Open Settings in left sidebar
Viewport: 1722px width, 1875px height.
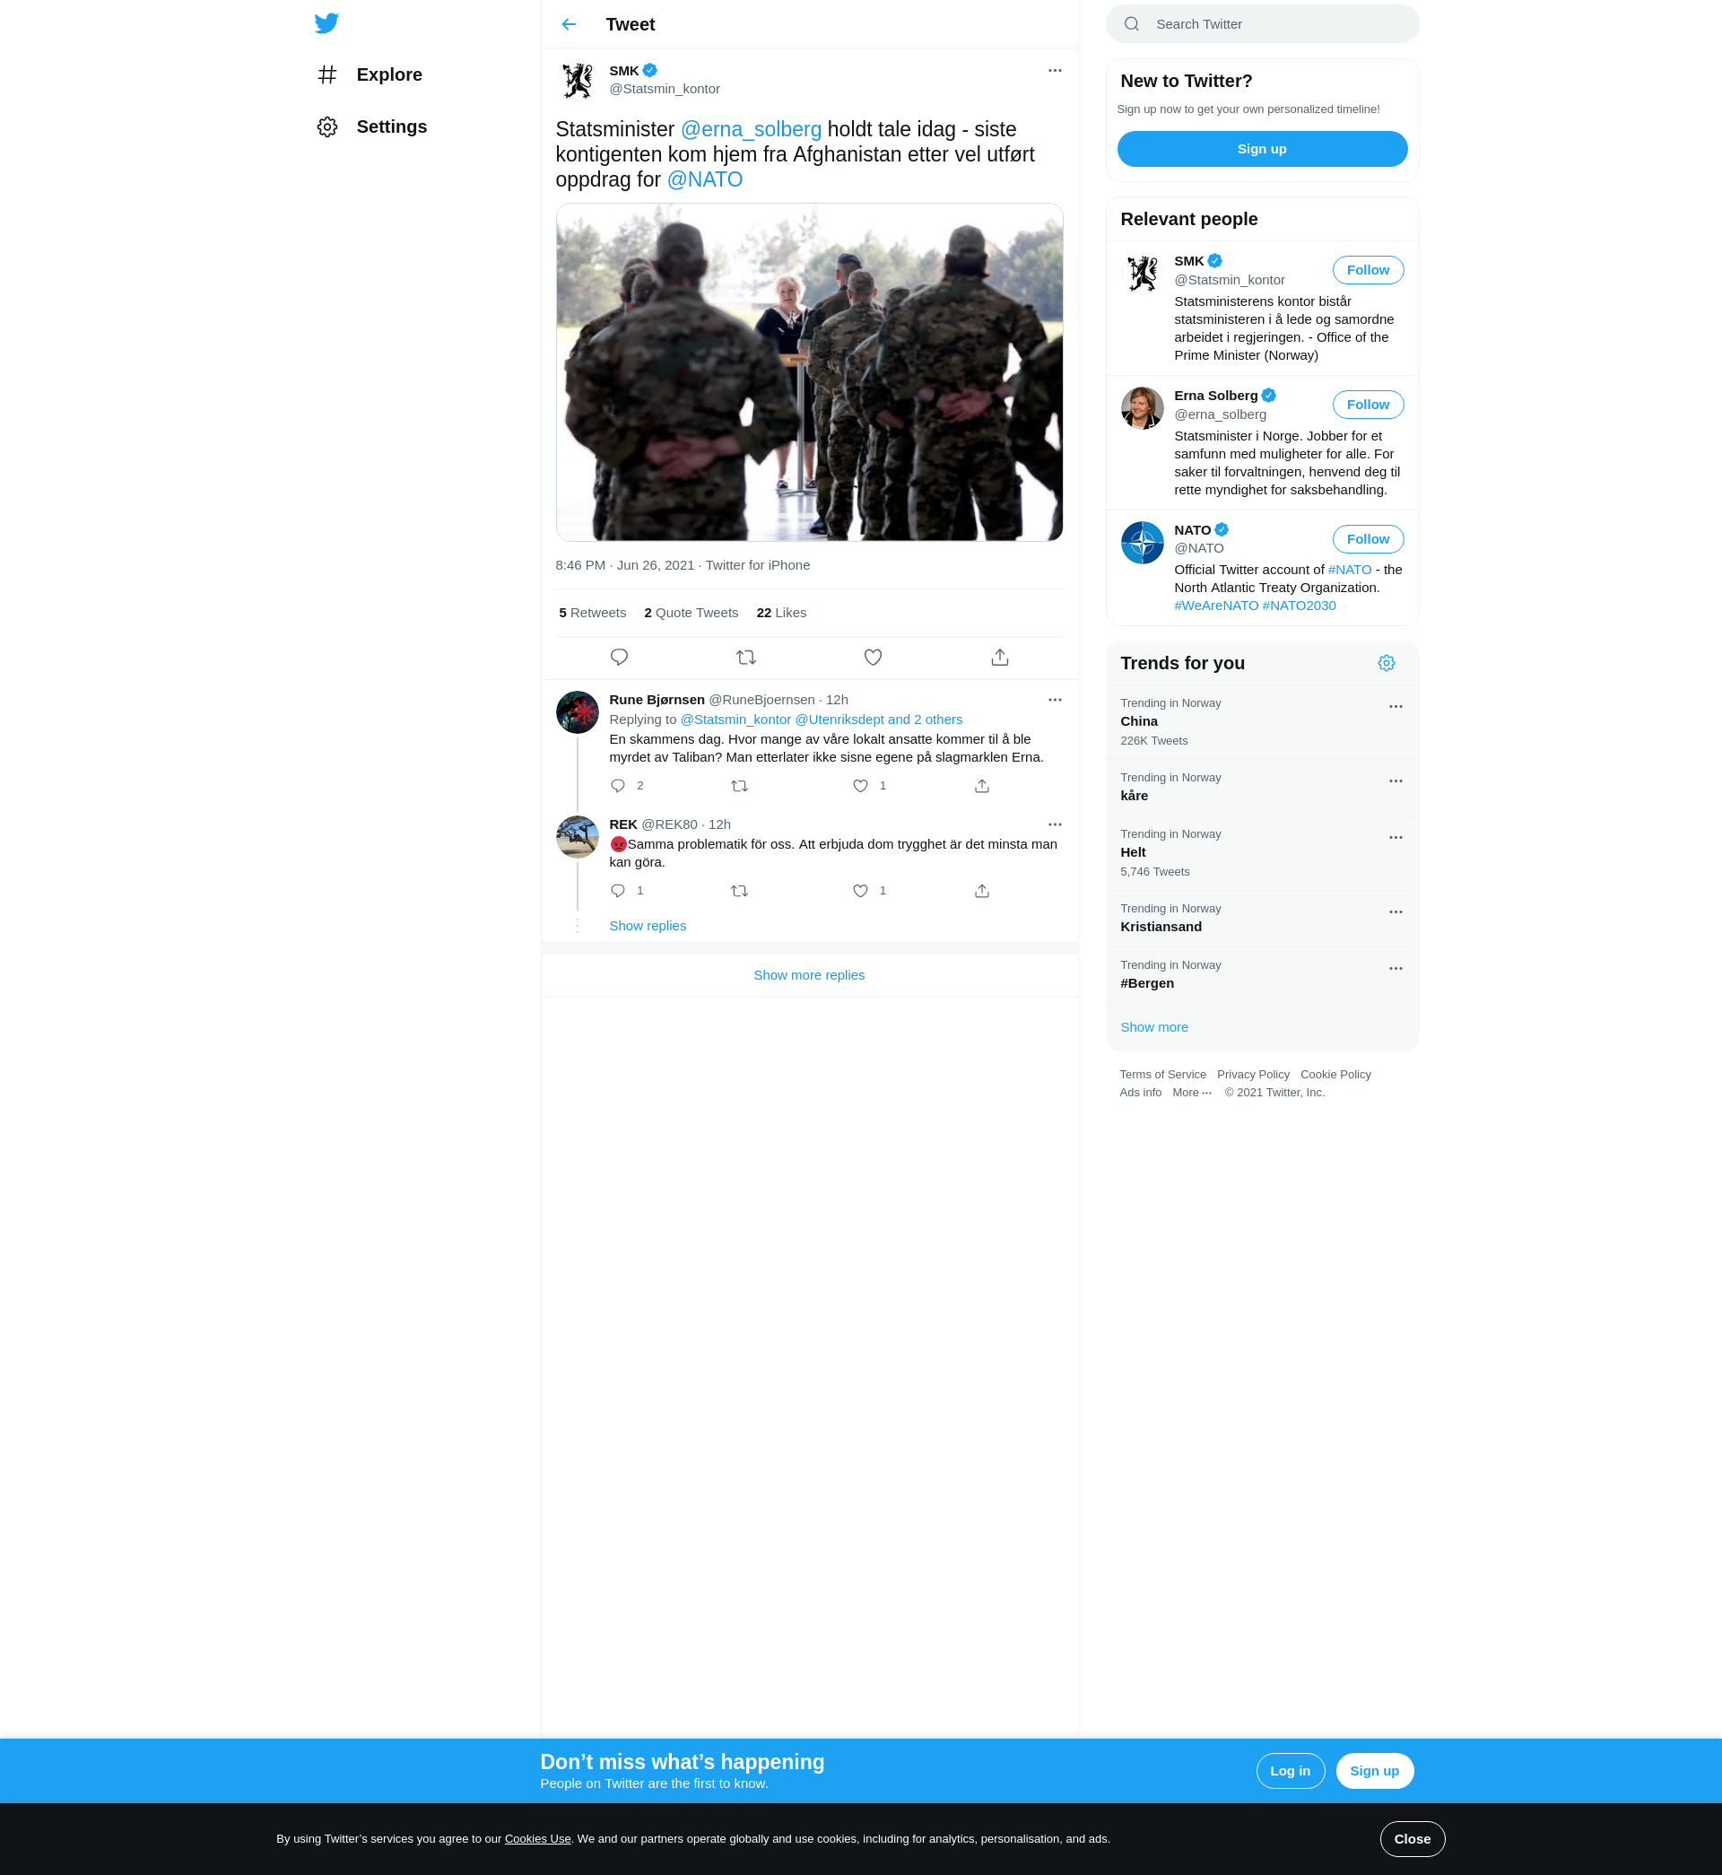[391, 126]
